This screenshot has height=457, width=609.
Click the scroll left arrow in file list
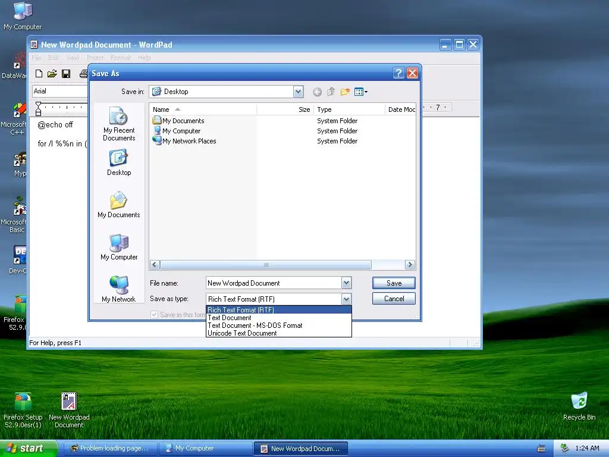pyautogui.click(x=155, y=265)
